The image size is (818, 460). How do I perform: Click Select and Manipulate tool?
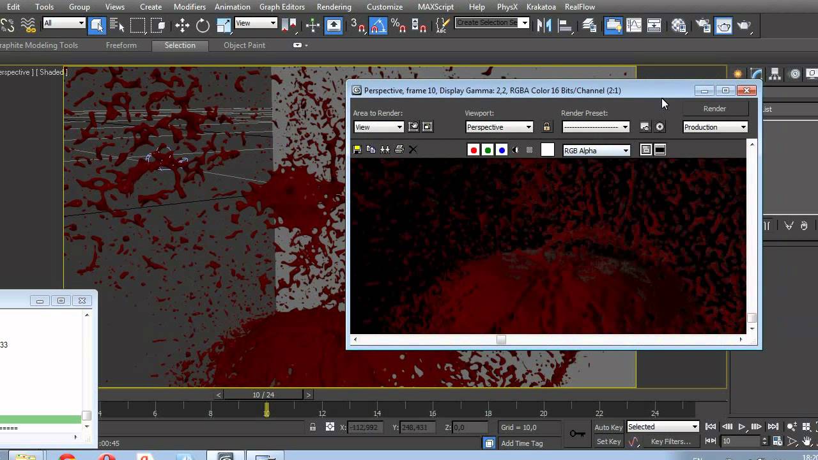click(x=313, y=25)
